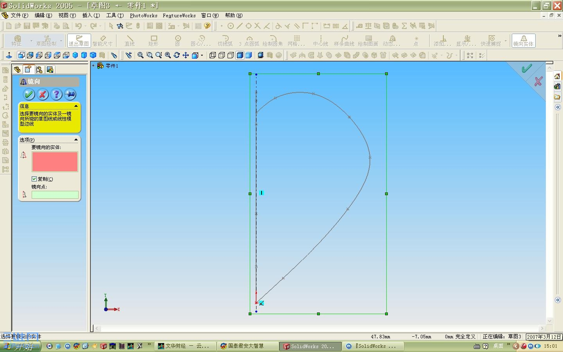Expand the toolbar overflow chevron at right
This screenshot has height=352, width=563.
pos(559,36)
